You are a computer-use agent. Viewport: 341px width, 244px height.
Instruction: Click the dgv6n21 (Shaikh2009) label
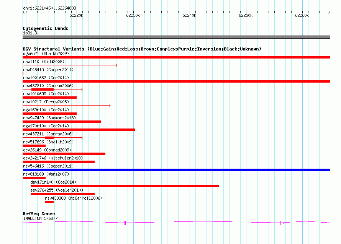coord(46,54)
